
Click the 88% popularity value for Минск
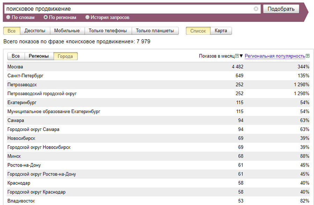point(305,156)
